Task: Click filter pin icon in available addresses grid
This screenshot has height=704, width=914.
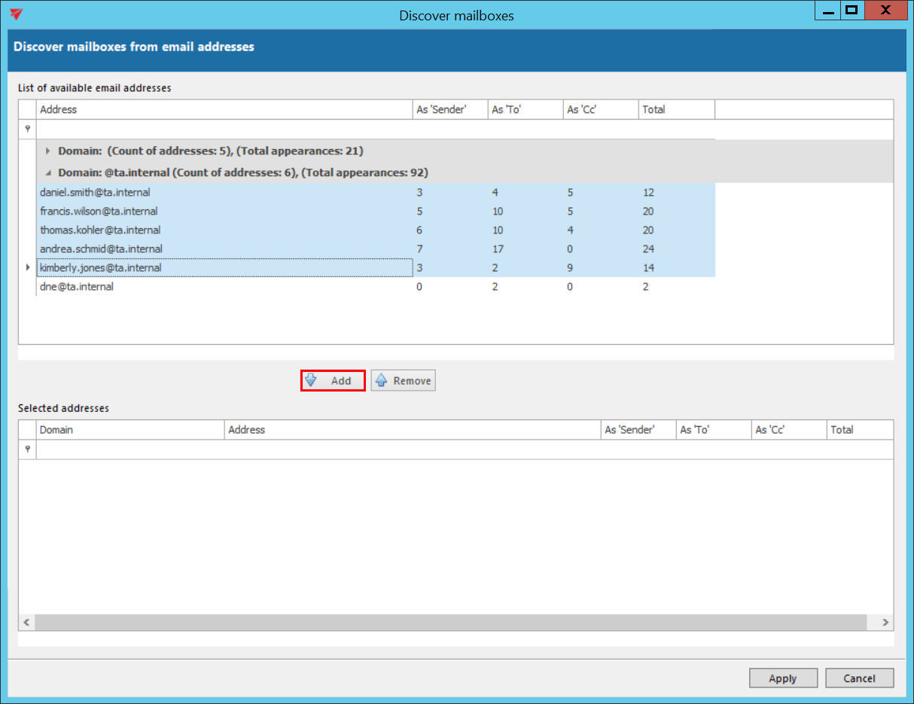Action: pos(28,129)
